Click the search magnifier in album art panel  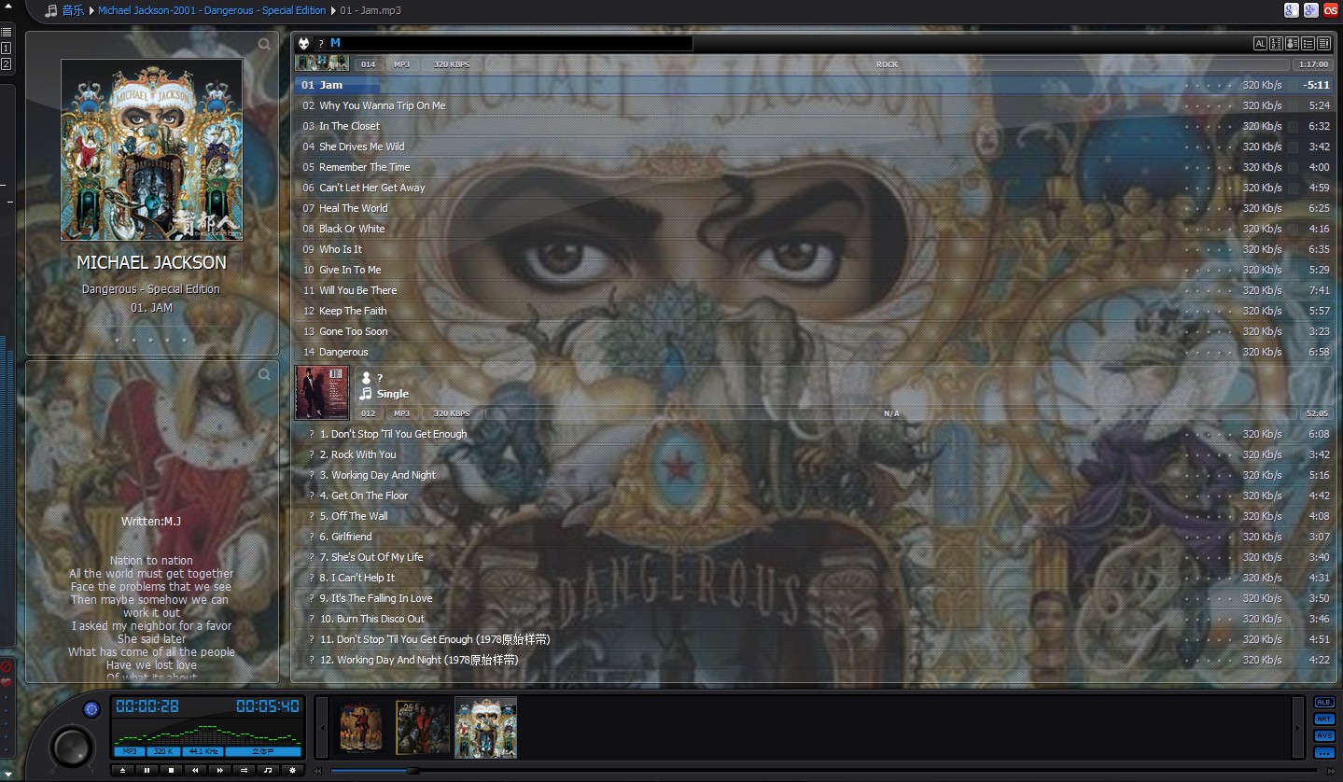(264, 44)
